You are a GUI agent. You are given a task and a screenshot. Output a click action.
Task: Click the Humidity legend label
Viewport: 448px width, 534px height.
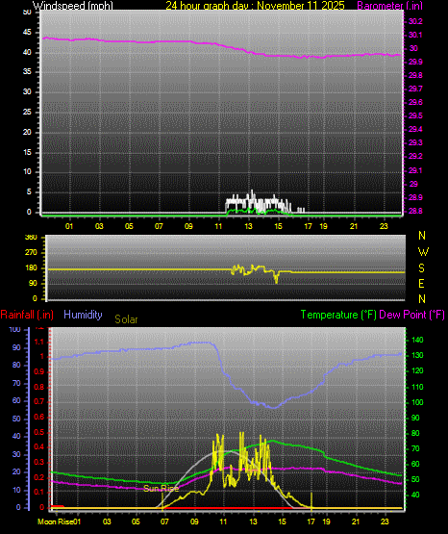click(83, 315)
